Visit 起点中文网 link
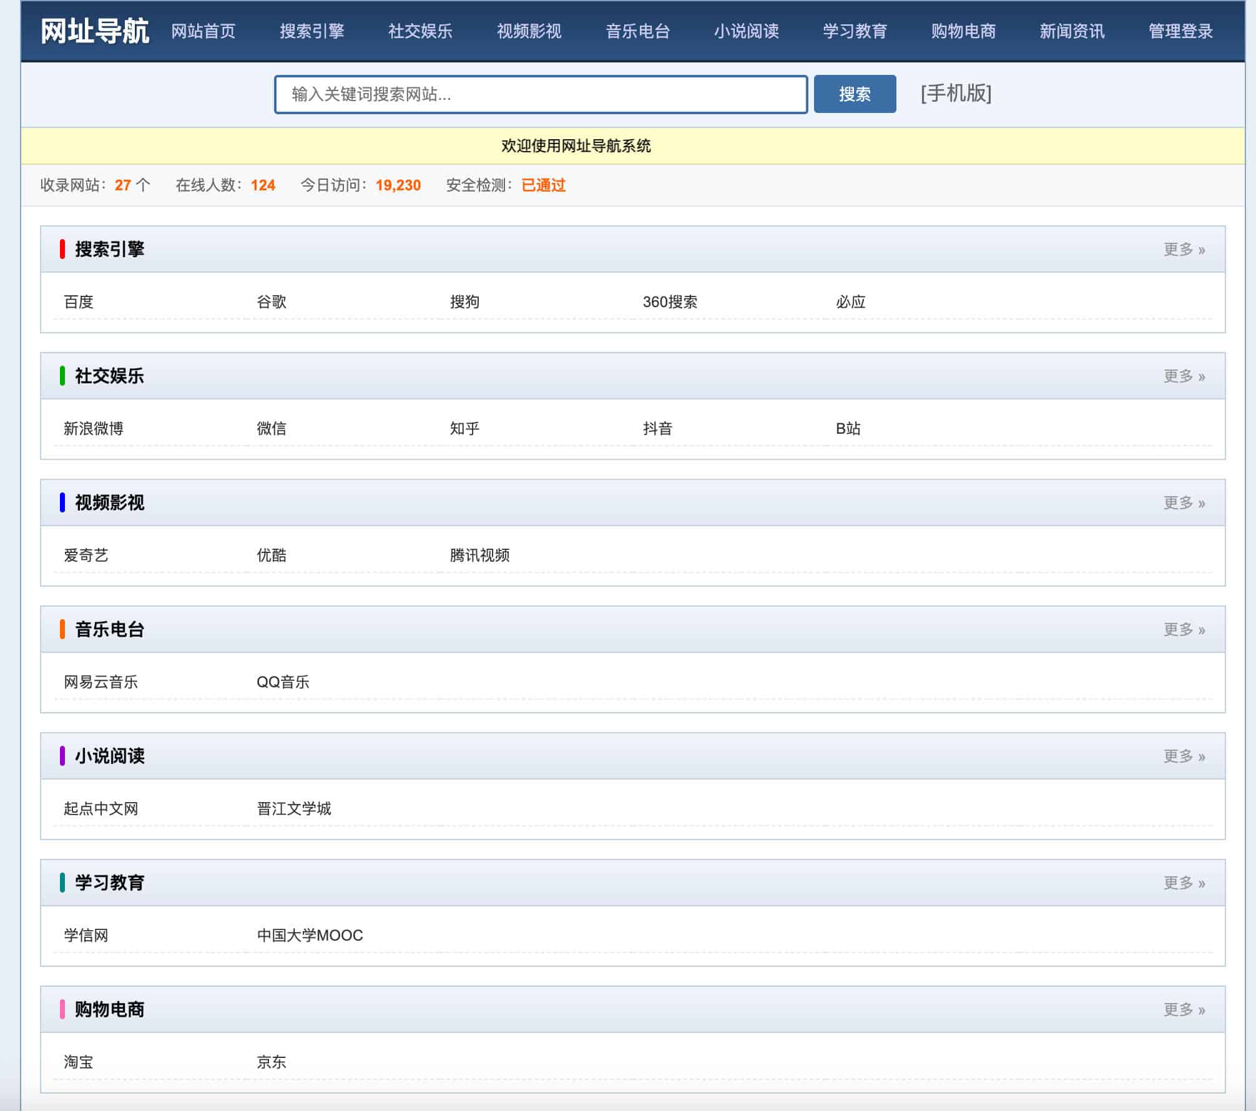 [101, 809]
